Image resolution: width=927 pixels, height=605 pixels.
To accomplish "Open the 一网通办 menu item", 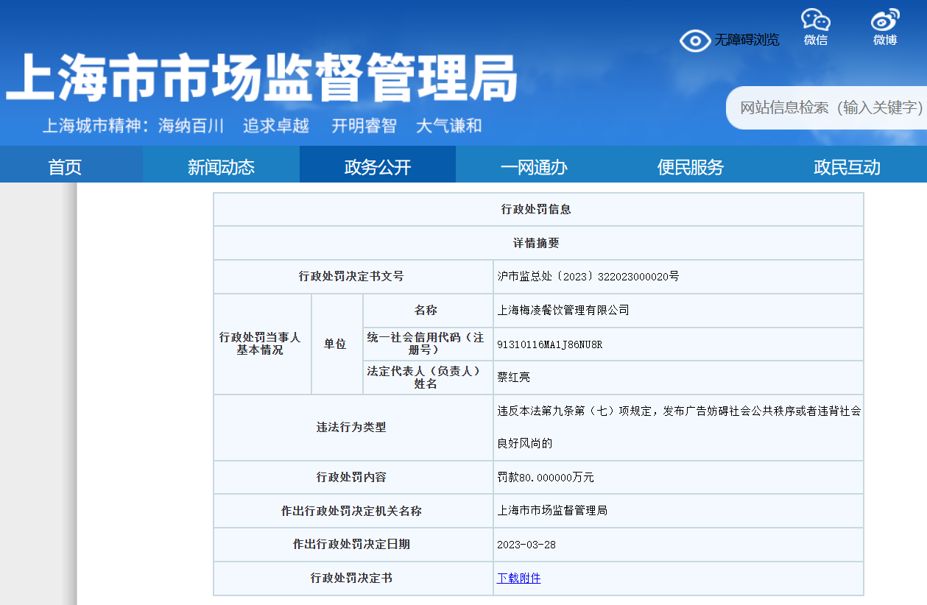I will pos(534,167).
